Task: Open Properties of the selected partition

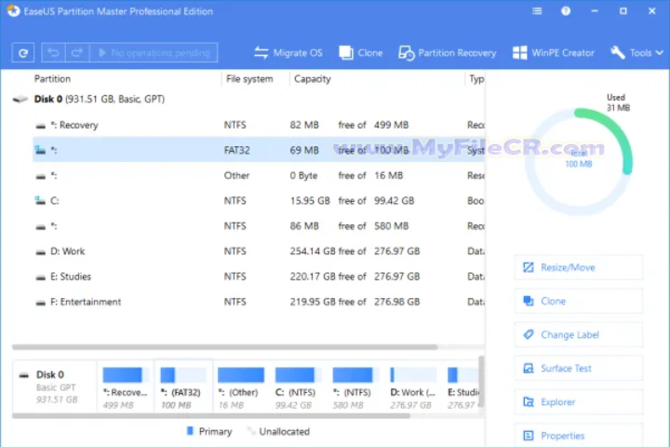Action: click(x=578, y=436)
